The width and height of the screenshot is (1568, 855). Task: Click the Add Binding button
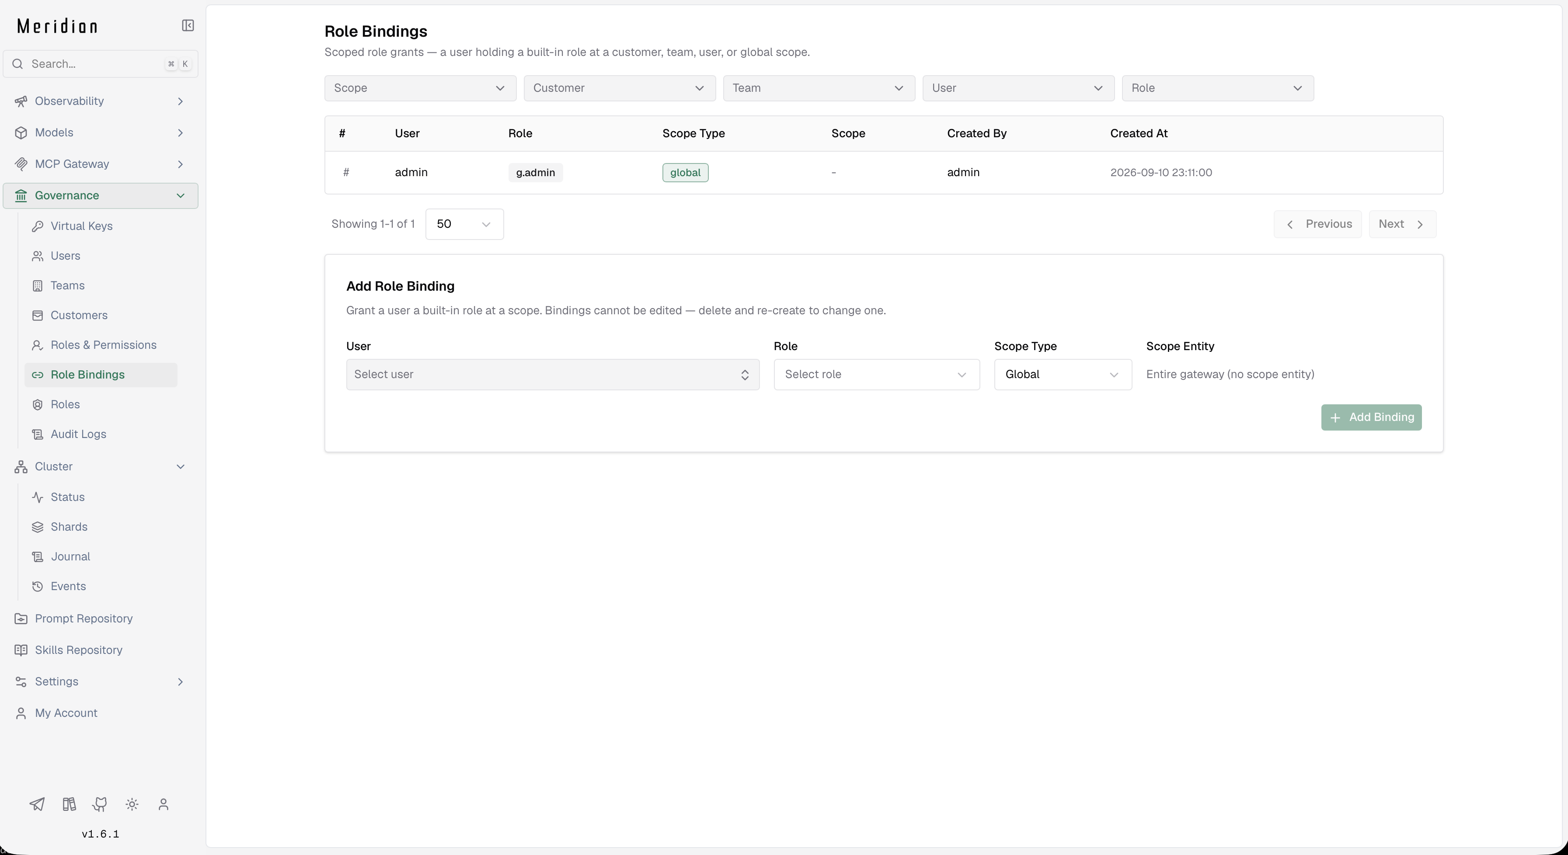pos(1371,417)
